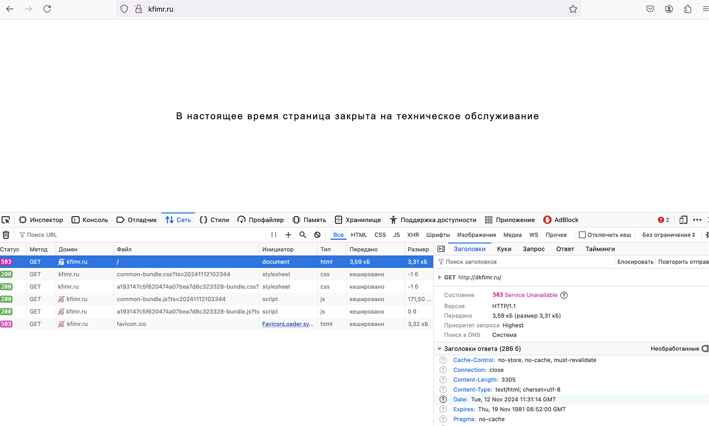Open the Куки tab in request details
Screen dimensions: 709x426
(x=504, y=249)
